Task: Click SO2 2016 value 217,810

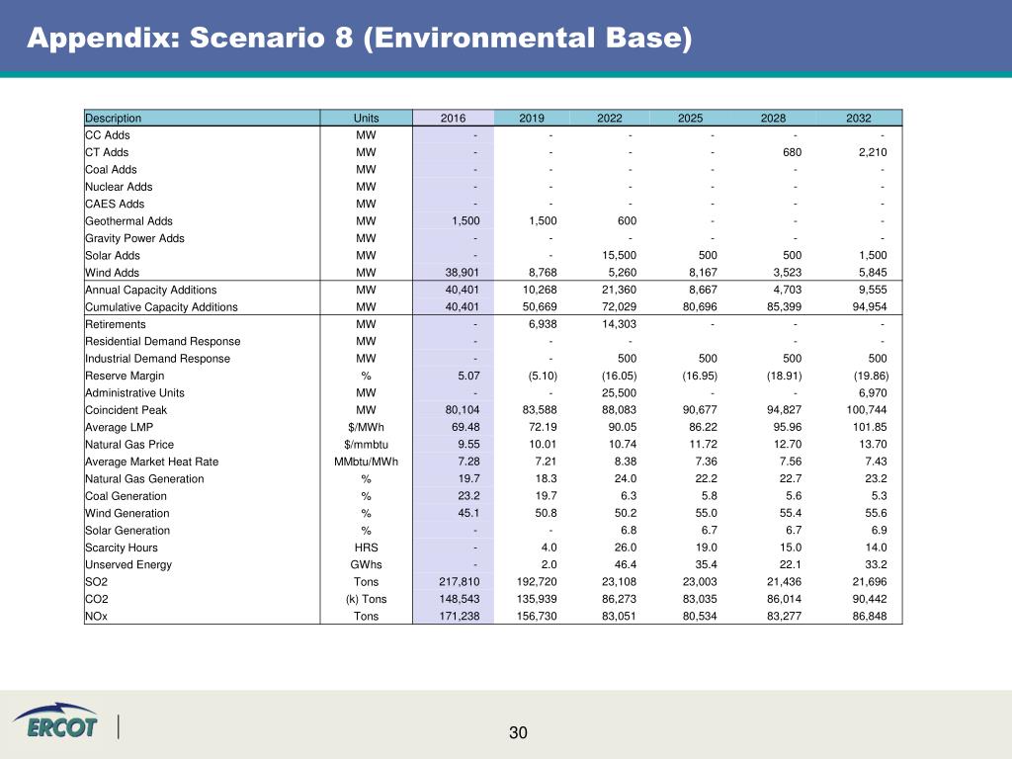Action: tap(459, 581)
